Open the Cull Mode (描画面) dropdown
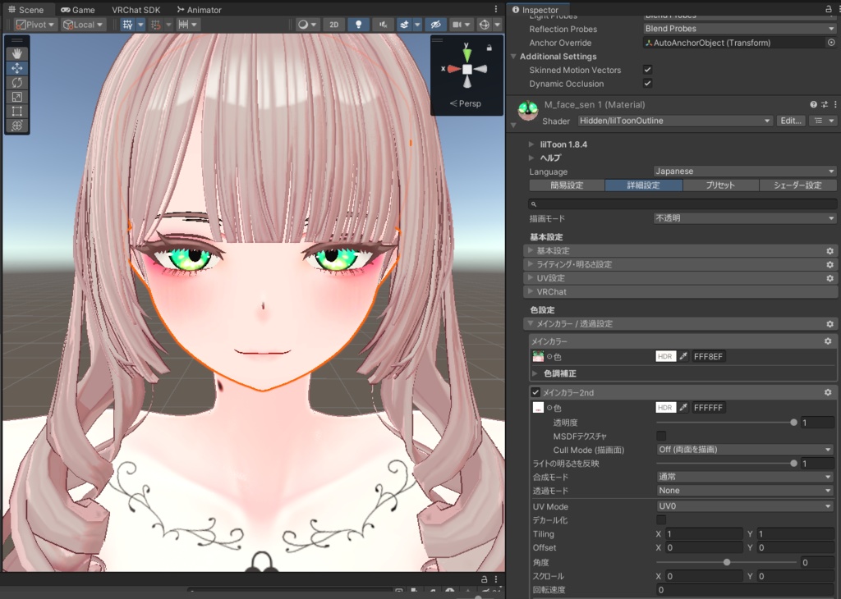 743,449
